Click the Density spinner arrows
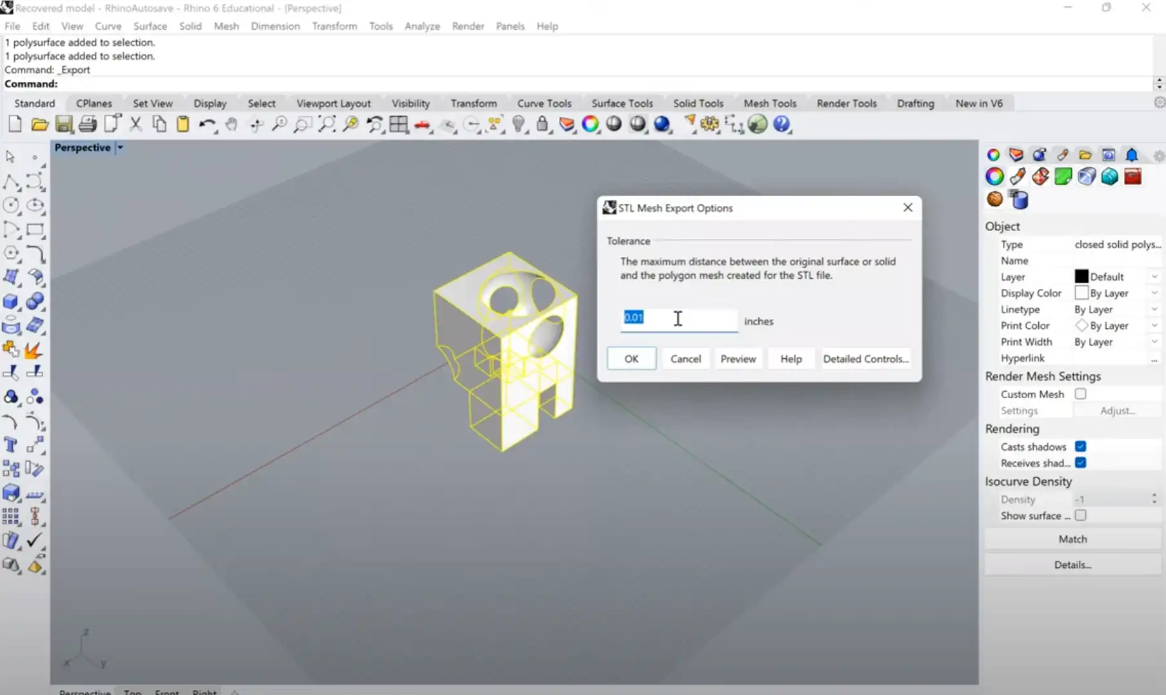 [x=1154, y=499]
